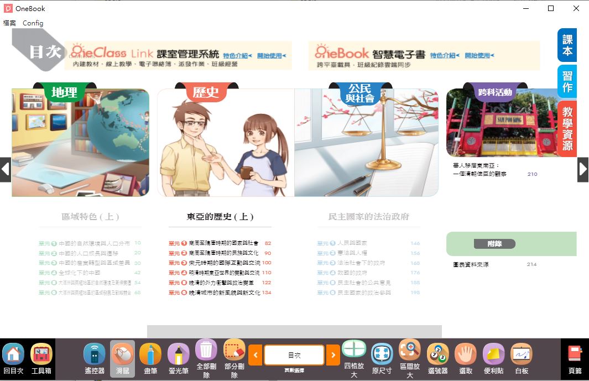Open the 檔案 menu
Image resolution: width=589 pixels, height=381 pixels.
(9, 23)
